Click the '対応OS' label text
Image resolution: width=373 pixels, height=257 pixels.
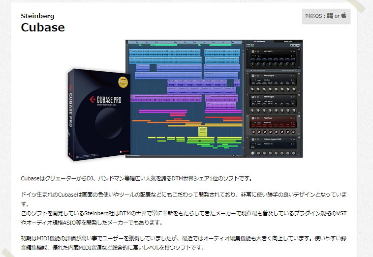313,16
